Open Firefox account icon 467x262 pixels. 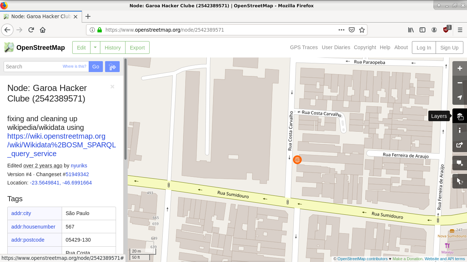tap(434, 30)
